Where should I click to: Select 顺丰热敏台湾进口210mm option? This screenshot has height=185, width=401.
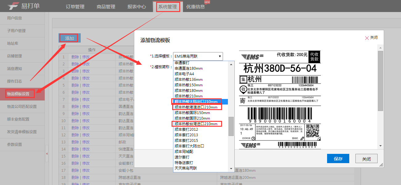point(201,124)
